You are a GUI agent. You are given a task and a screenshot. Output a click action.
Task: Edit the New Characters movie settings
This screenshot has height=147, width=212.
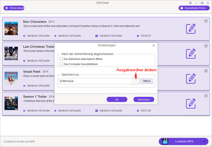click(x=191, y=29)
